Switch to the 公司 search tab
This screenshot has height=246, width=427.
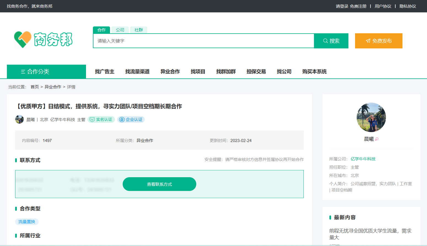120,30
